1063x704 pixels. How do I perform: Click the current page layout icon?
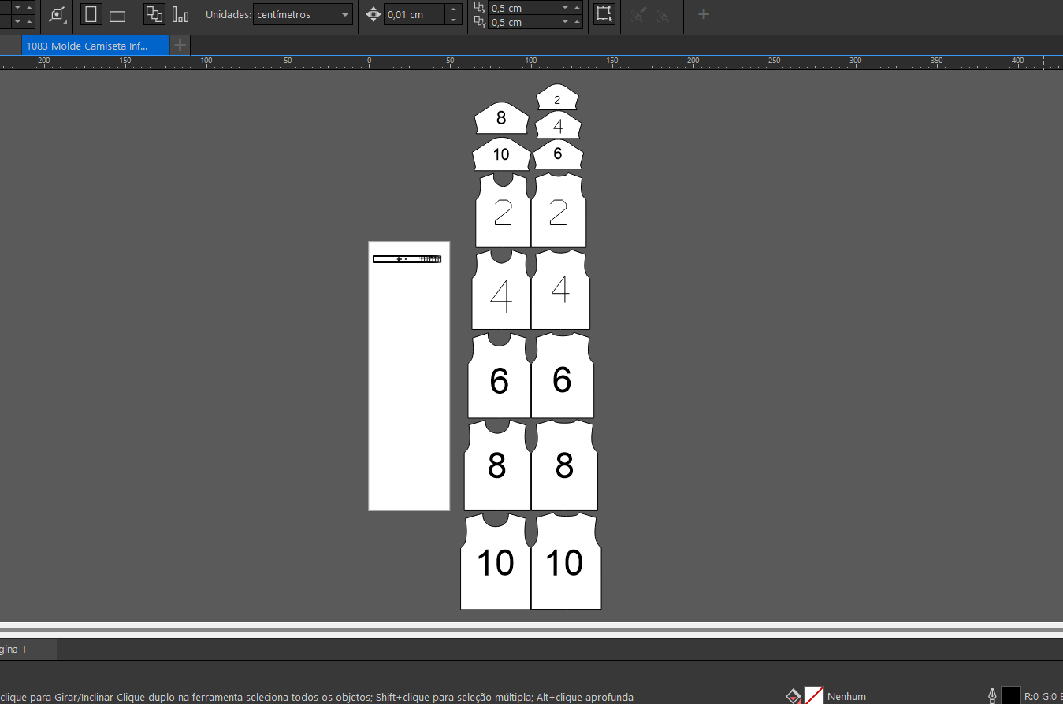(180, 15)
